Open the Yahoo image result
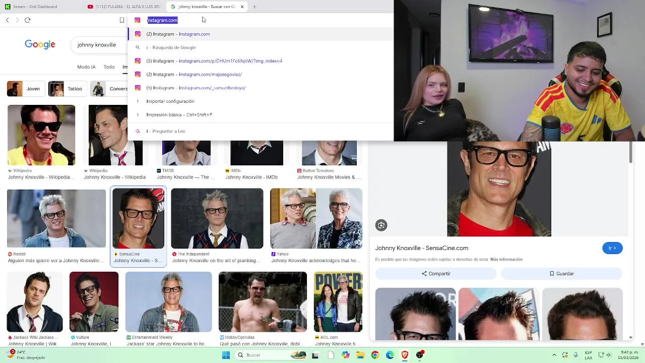Screen dimensions: 645x363 tap(316, 218)
